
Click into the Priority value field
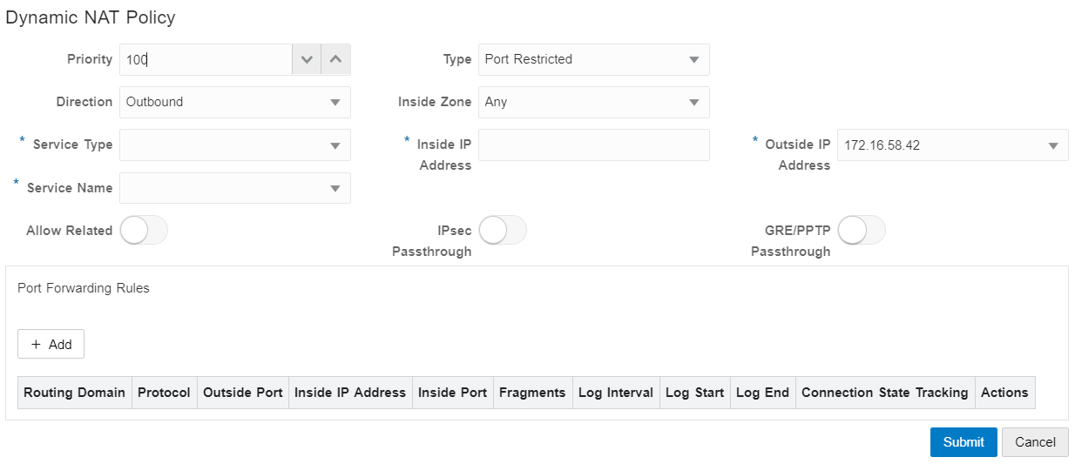click(x=206, y=60)
